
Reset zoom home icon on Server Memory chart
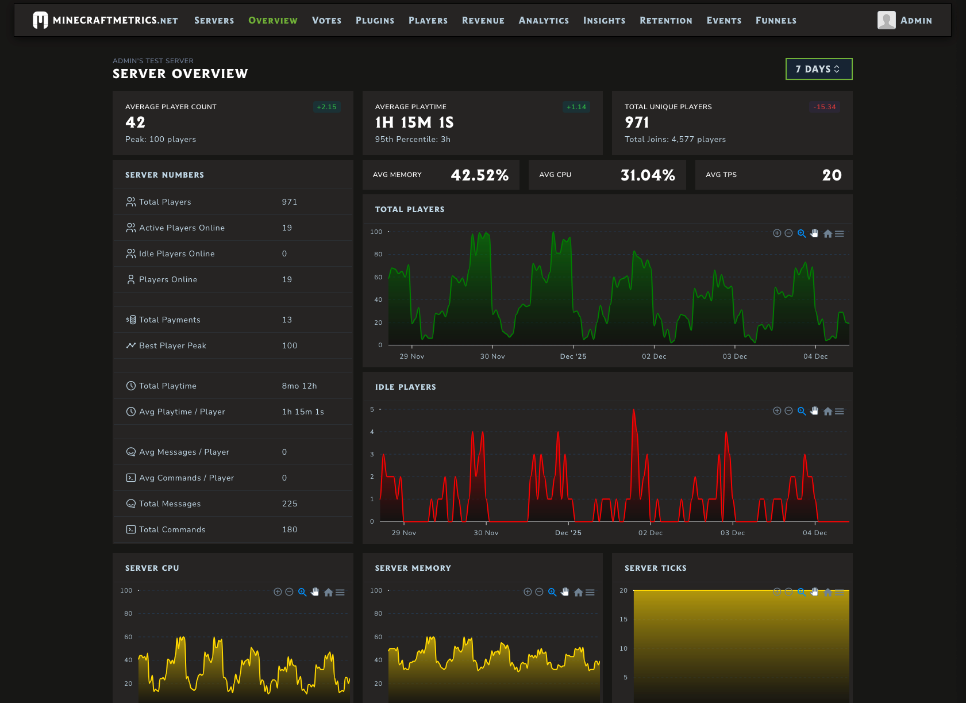pyautogui.click(x=578, y=592)
